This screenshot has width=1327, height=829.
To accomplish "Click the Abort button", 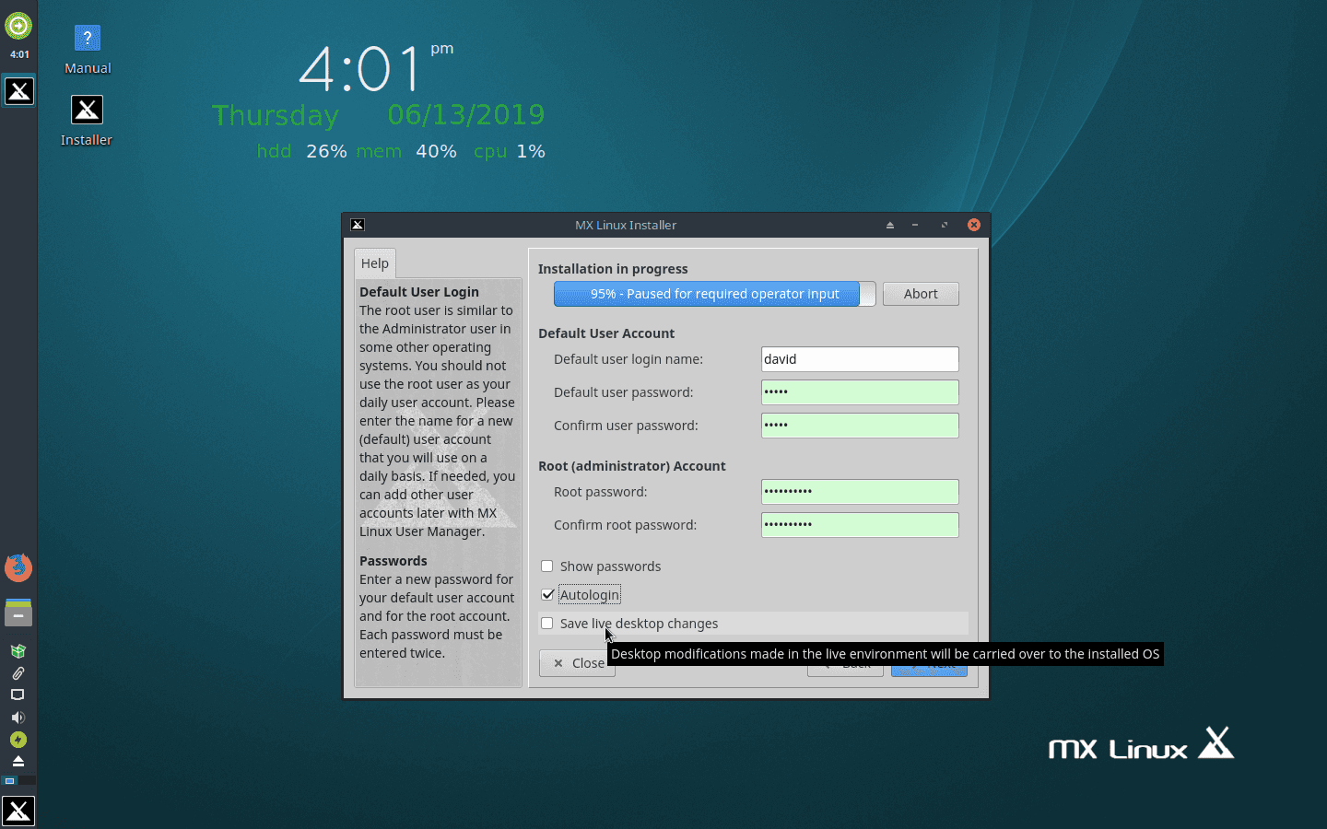I will (x=921, y=294).
